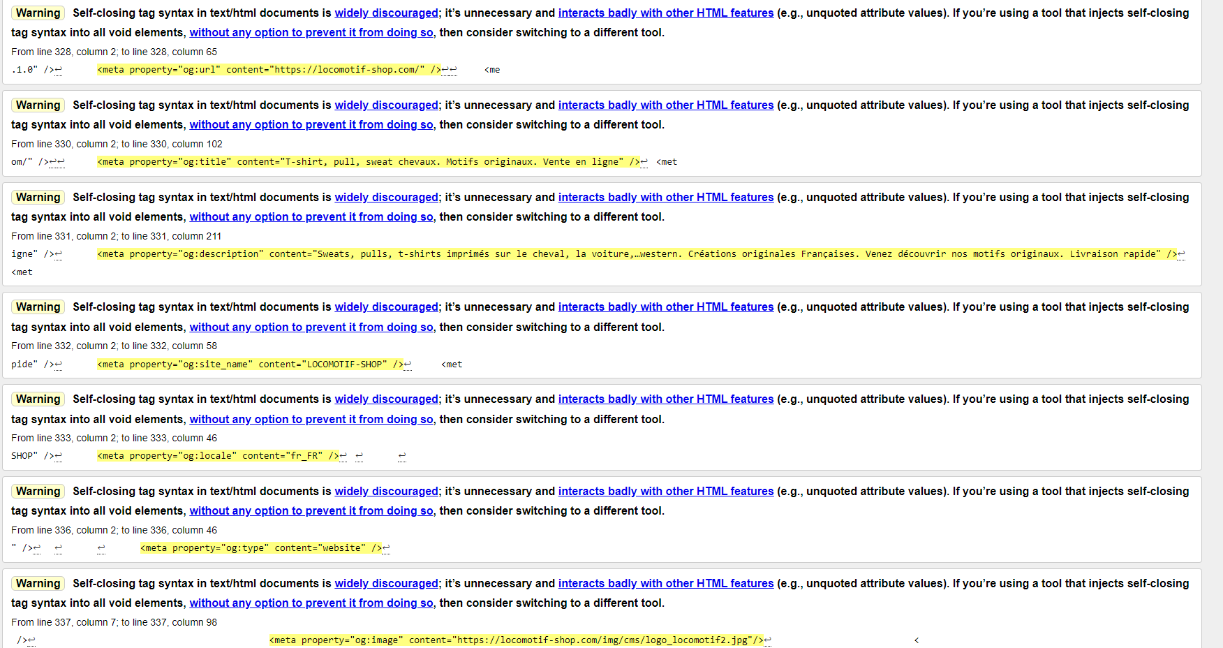Click the Warning badge above line 336 message
This screenshot has width=1223, height=648.
[x=38, y=492]
